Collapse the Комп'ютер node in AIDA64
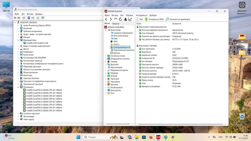This screenshot has width=251, height=141. tap(106, 30)
